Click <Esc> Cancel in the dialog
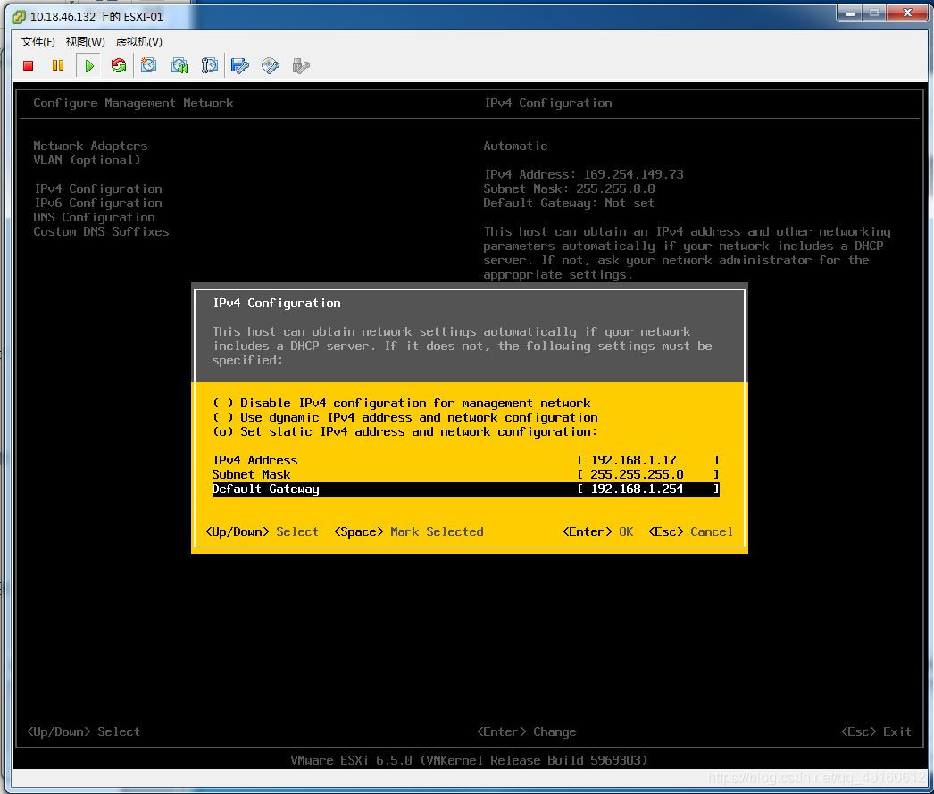This screenshot has width=934, height=794. pos(691,532)
